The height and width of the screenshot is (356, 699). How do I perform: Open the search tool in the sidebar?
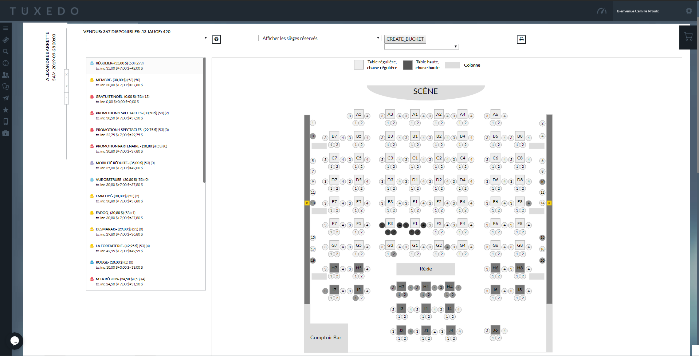[5, 51]
